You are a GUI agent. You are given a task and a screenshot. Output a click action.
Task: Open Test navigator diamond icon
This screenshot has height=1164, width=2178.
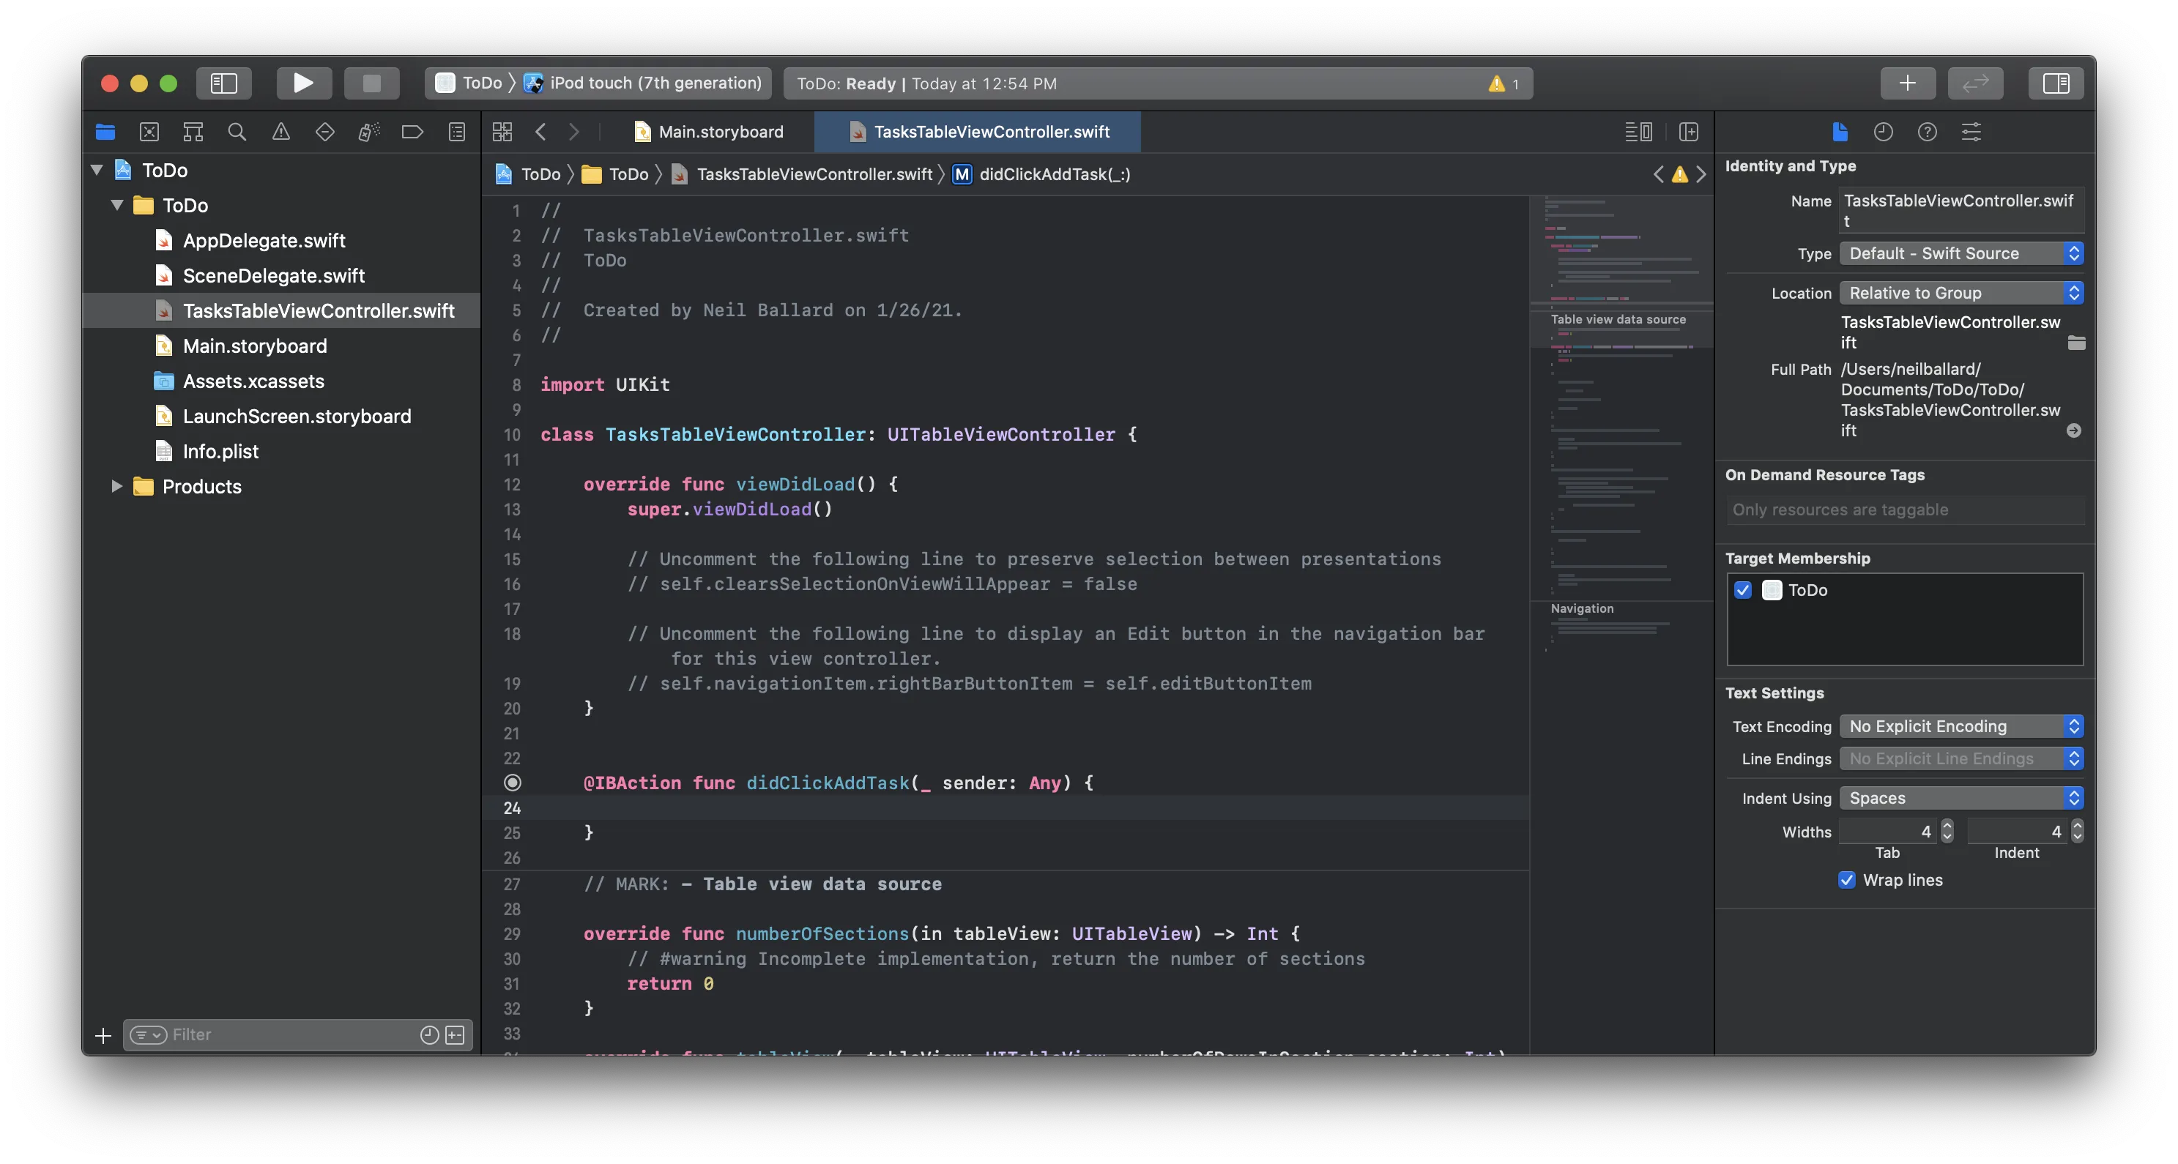click(x=324, y=132)
